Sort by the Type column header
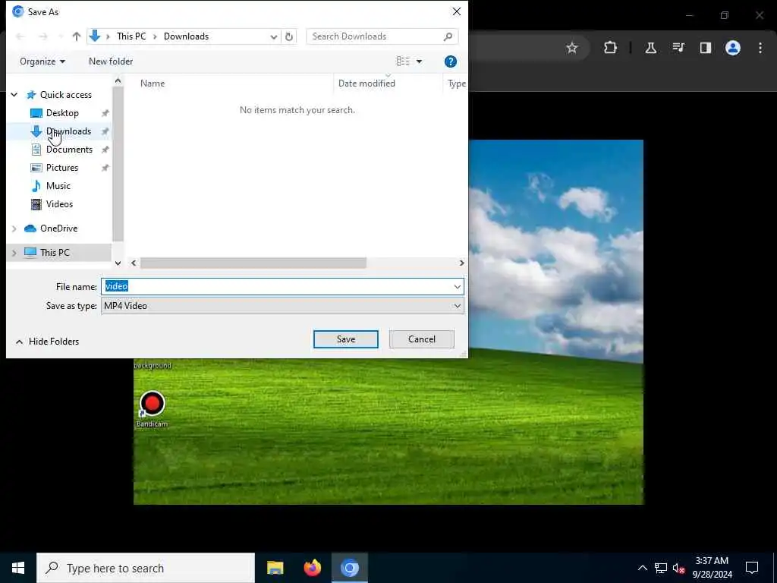777x583 pixels. 456,84
